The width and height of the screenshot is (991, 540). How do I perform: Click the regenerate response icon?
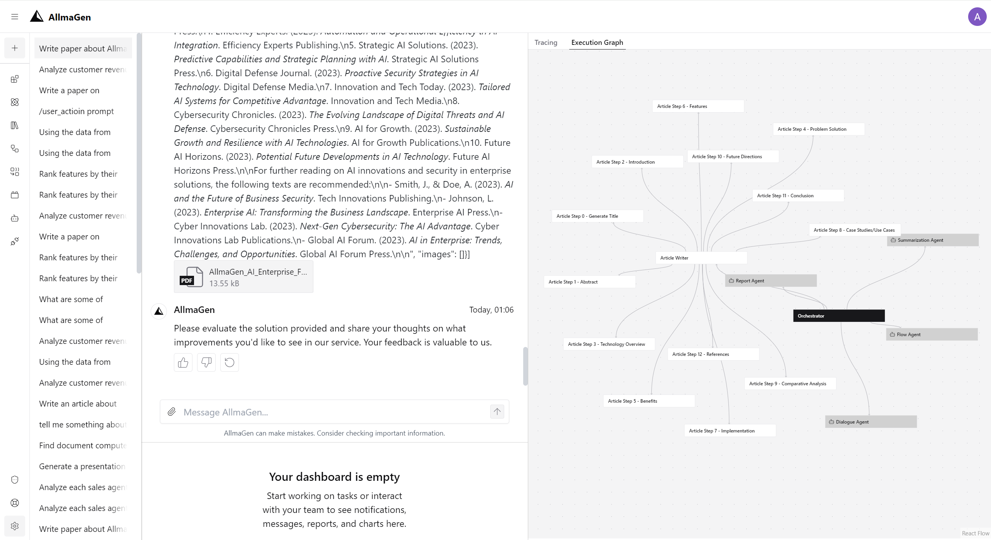click(229, 362)
